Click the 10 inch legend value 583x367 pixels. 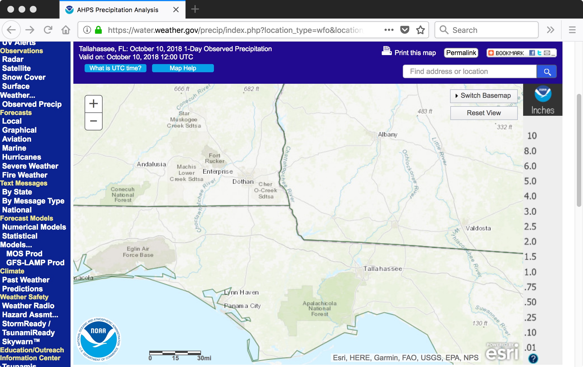tap(532, 136)
